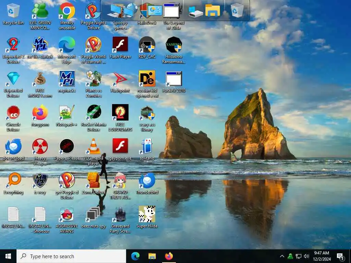Click the green user tray icon
This screenshot has height=263, width=351.
pos(290,256)
